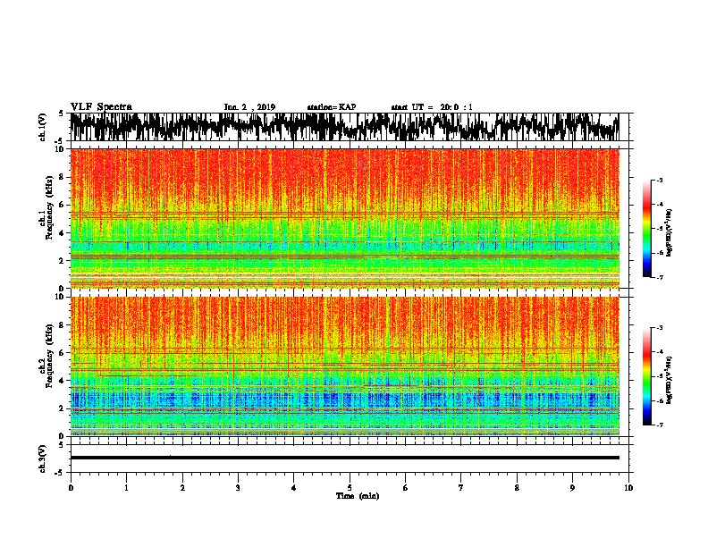Click time axis tick label "4"
Viewport: 708px width, 547px height.
click(x=294, y=488)
